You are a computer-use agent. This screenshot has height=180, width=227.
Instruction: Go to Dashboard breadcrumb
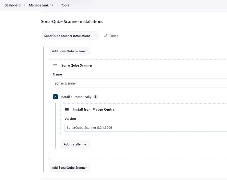tap(12, 5)
